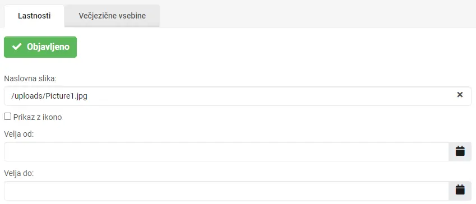Click the Objavljeno text on green button
Viewport: 476px width, 204px height.
tap(48, 47)
